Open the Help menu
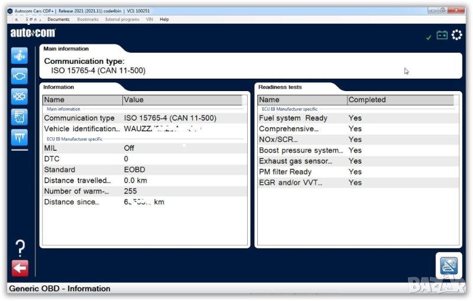This screenshot has height=301, width=473. (164, 20)
